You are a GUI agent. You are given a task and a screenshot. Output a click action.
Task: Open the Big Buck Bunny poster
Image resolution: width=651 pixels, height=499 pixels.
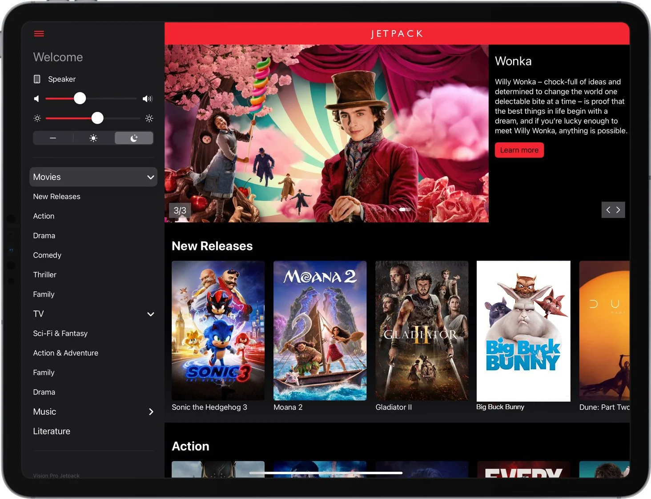point(523,331)
